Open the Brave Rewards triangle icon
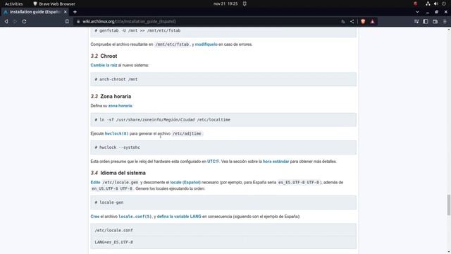The image size is (451, 254). [x=373, y=21]
